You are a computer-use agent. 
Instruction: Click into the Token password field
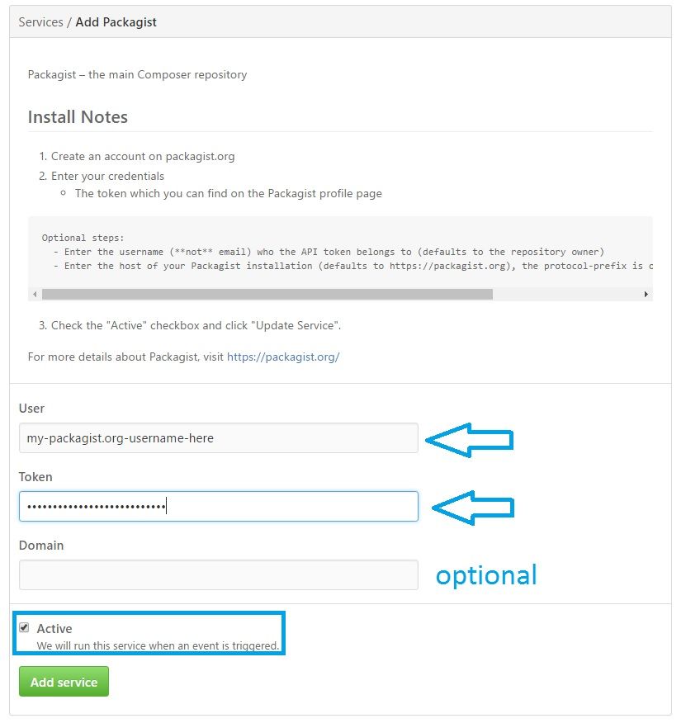[x=219, y=507]
